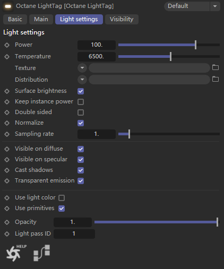Screen dimensions: 224x269
Task: Enable Keep instance power checkbox
Action: point(81,102)
